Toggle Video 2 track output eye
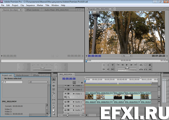Viewport: 169px width, 120px height. pyautogui.click(x=66, y=90)
